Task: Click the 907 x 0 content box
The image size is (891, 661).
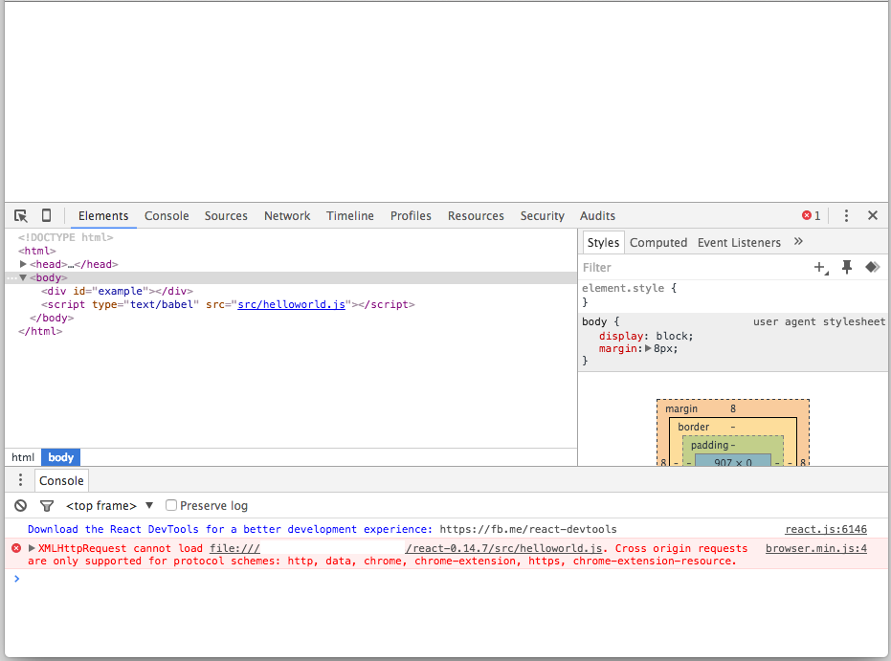Action: tap(733, 461)
